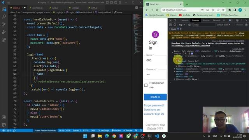Image resolution: width=249 pixels, height=140 pixels.
Task: Toggle Go Live in the status bar
Action: (x=116, y=131)
